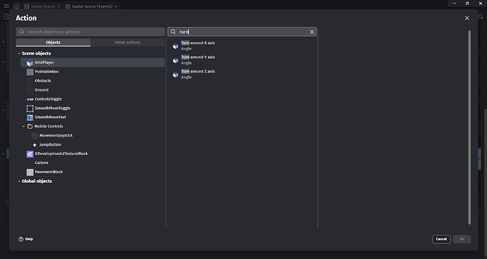
Task: Click the PushableBox object icon
Action: 30,72
